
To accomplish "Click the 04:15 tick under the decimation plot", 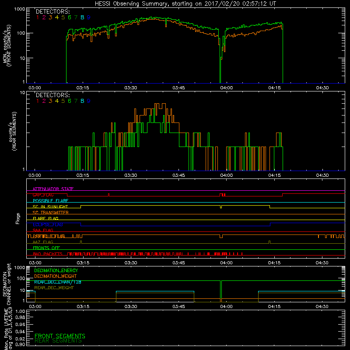I will (274, 307).
